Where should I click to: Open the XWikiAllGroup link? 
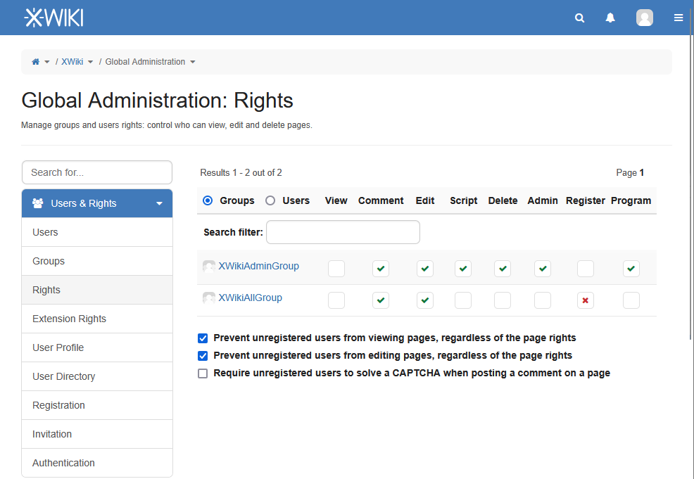pyautogui.click(x=250, y=298)
